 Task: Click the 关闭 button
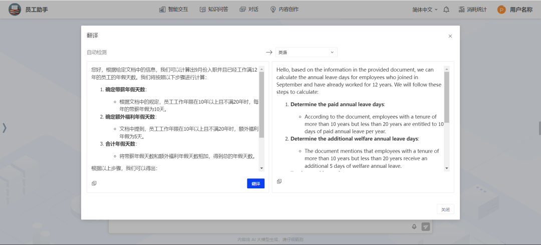[x=445, y=209]
